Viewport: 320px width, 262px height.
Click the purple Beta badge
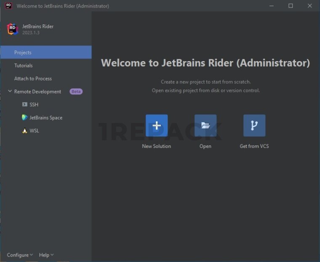point(76,91)
